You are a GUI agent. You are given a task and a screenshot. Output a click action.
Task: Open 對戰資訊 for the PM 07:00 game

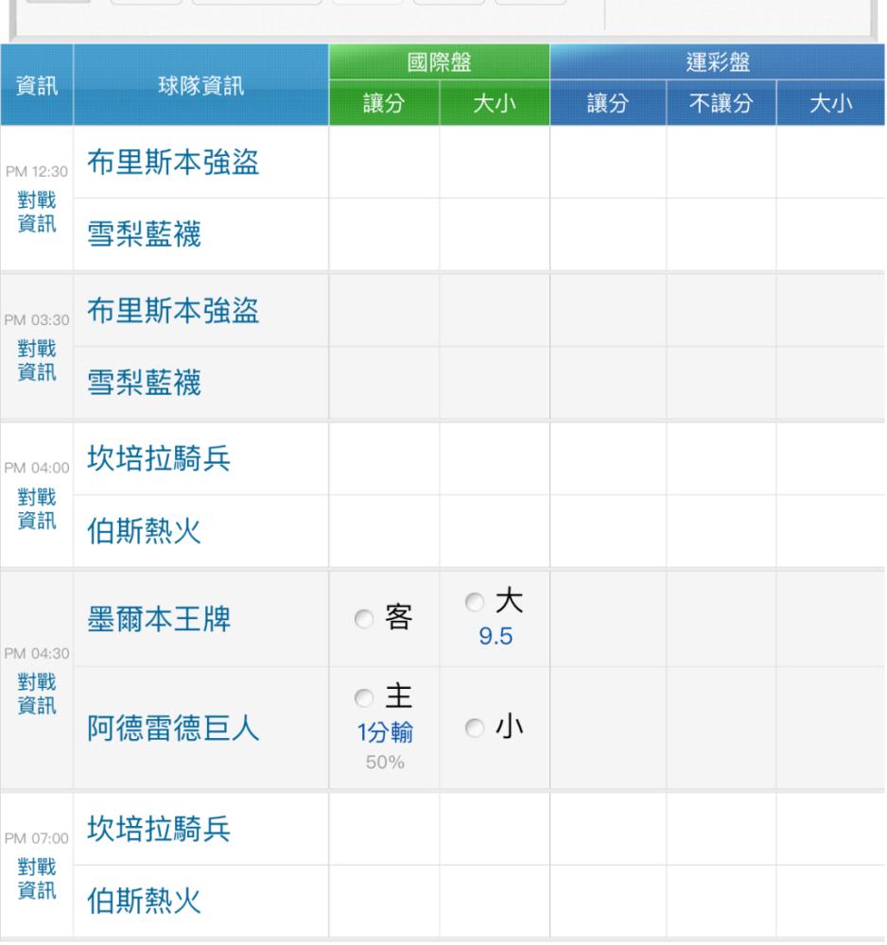37,879
